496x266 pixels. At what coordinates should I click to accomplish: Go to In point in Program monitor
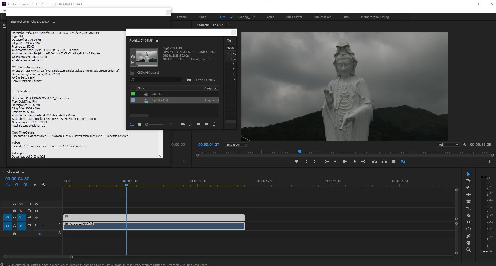point(327,162)
